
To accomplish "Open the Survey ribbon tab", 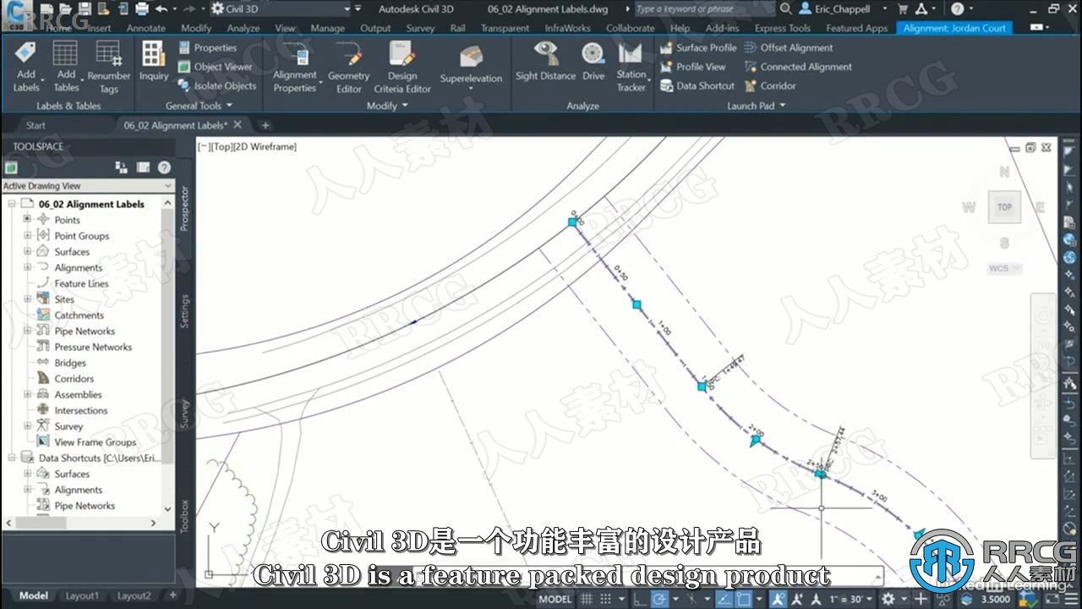I will click(x=420, y=28).
